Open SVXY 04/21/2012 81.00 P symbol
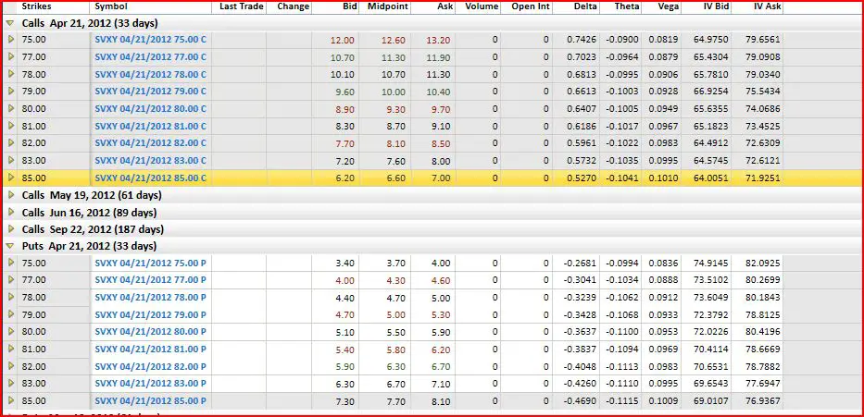 coord(150,349)
